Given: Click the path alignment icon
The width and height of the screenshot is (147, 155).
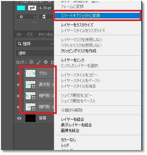Looking at the screenshot, I should click(44, 17).
